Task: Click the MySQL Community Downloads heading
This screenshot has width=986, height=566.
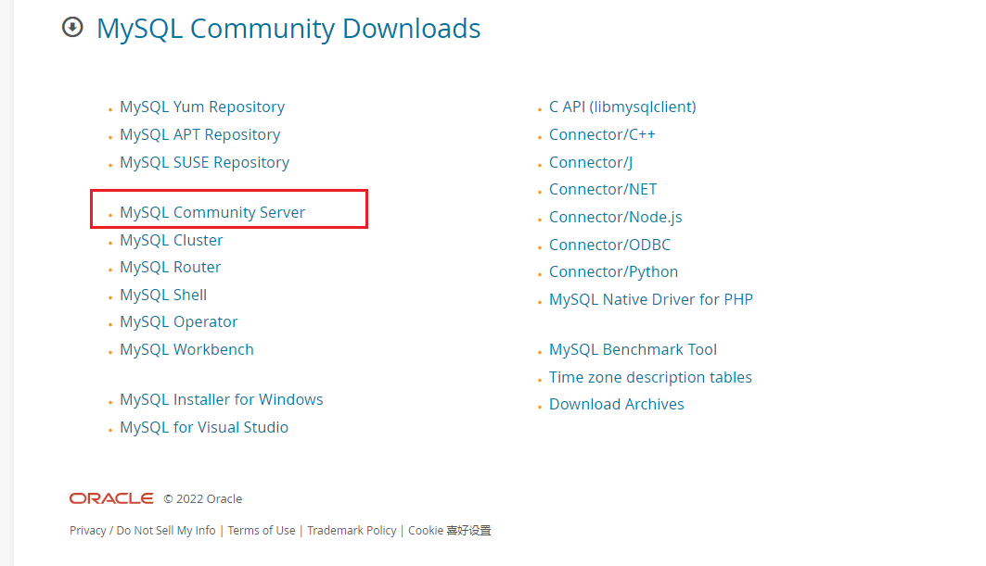Action: point(288,29)
